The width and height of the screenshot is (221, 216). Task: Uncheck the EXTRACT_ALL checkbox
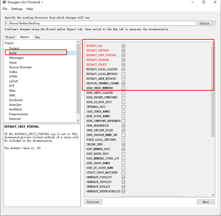click(x=123, y=46)
